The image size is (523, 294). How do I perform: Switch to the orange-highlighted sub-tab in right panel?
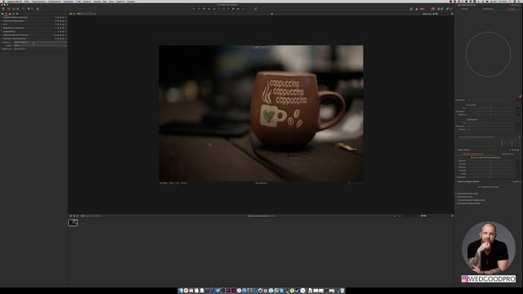pyautogui.click(x=473, y=154)
